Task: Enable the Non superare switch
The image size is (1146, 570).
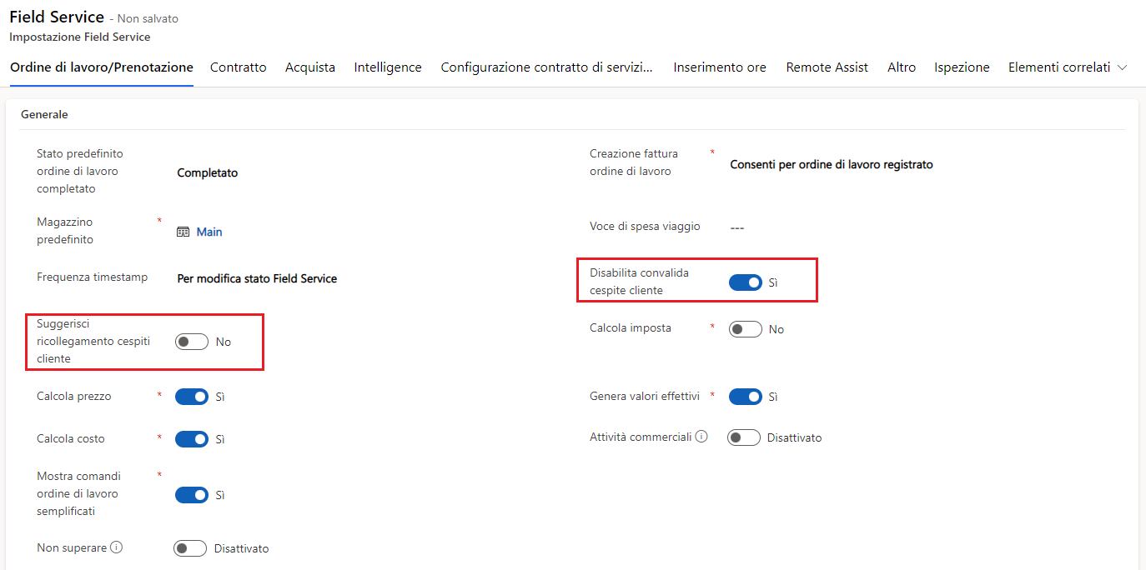Action: [190, 548]
